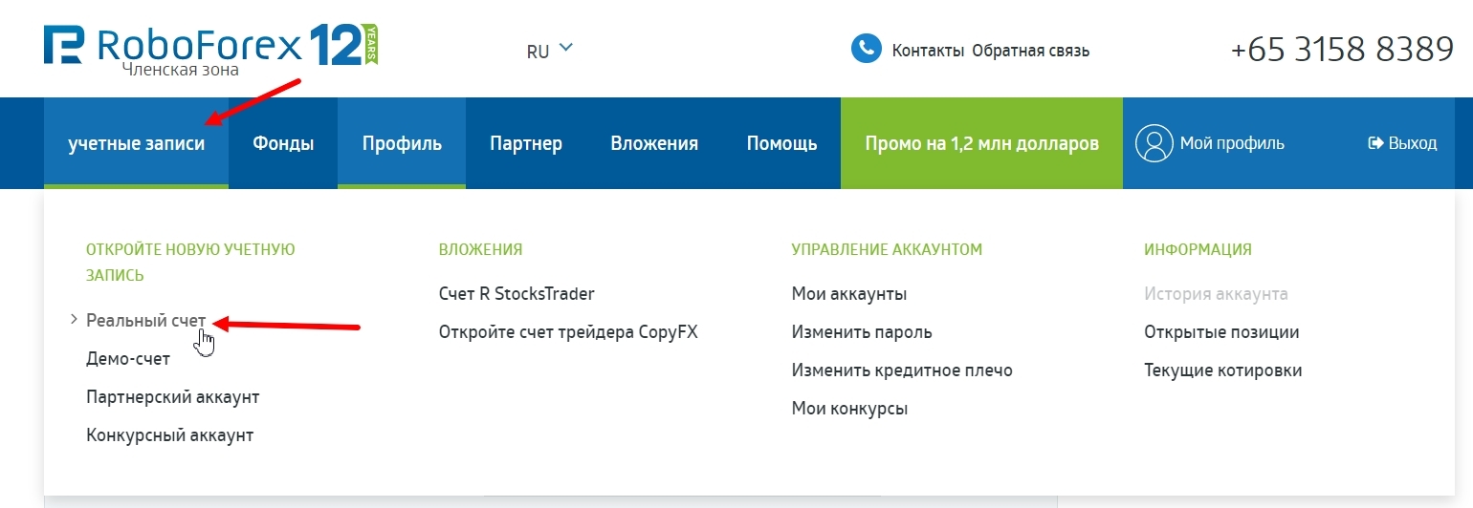This screenshot has width=1473, height=508.
Task: Click the exit arrow icon beside Выход
Action: click(x=1376, y=143)
